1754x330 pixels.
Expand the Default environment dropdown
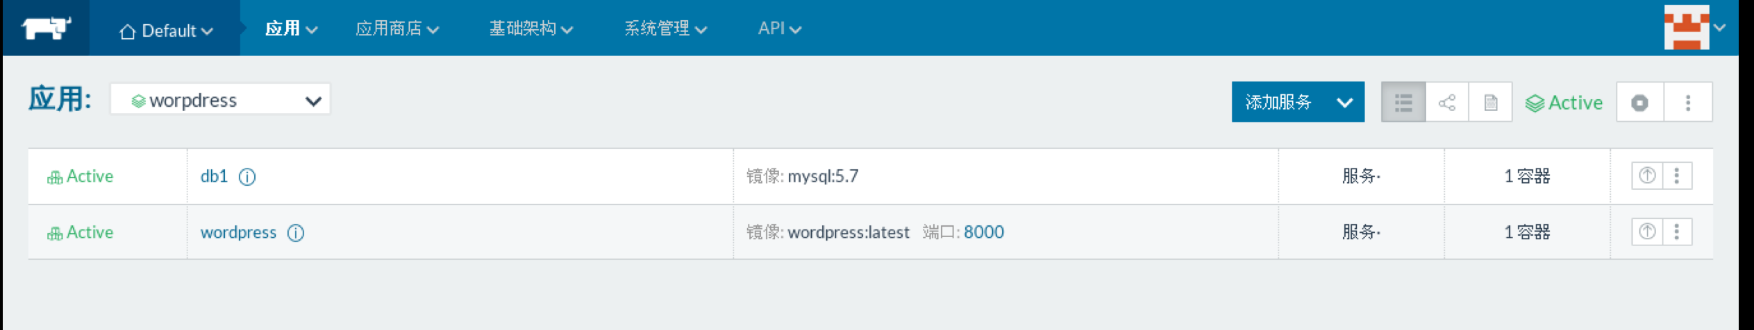tap(167, 31)
